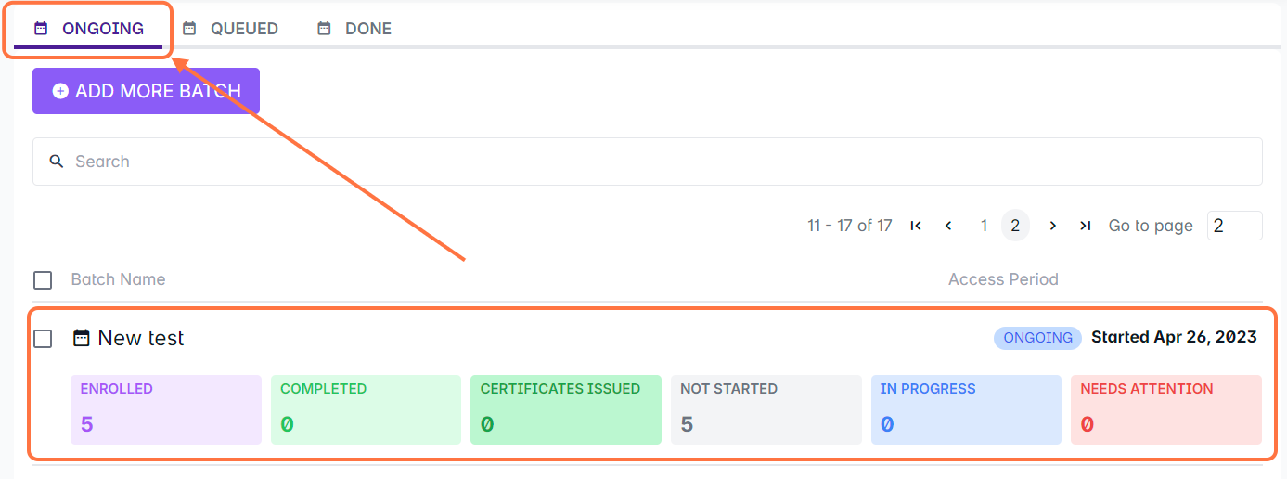Open the ENROLLED stat card
1287x479 pixels.
pos(166,409)
